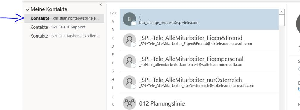The image size is (300, 110).
Task: Jump to letter C in index
Action: pyautogui.click(x=113, y=38)
